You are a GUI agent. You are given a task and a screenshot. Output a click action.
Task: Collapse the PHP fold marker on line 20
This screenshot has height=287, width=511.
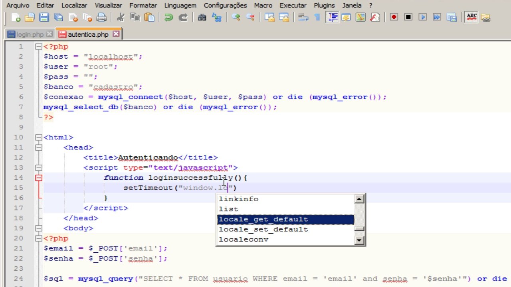[39, 238]
